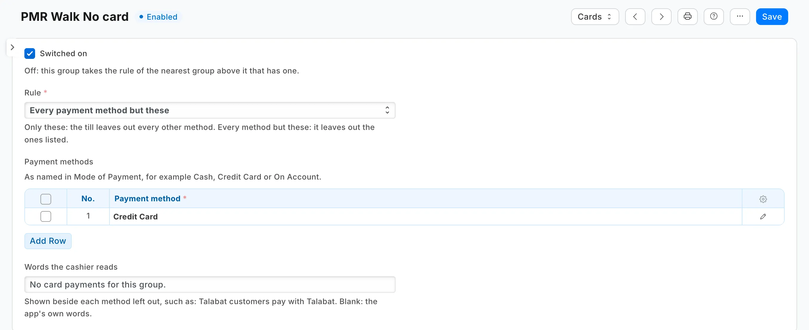Open the help question mark icon
The image size is (809, 330).
pyautogui.click(x=714, y=17)
